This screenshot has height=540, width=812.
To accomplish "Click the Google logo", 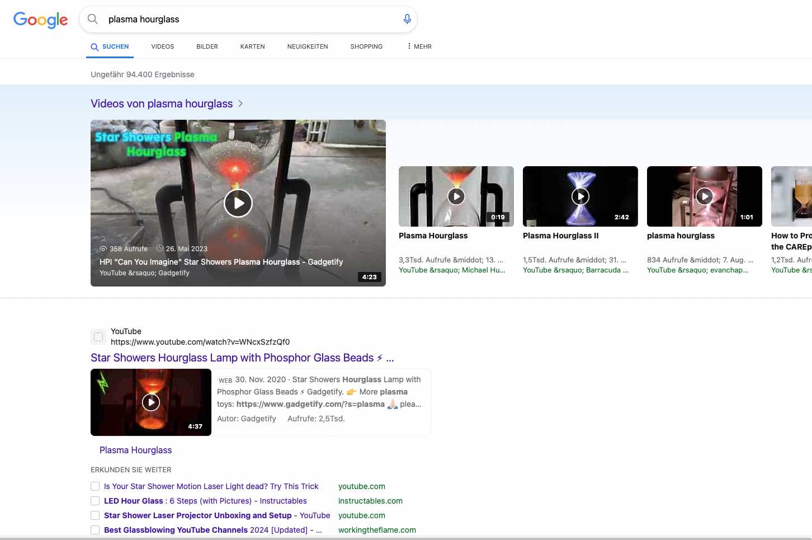I will coord(40,20).
